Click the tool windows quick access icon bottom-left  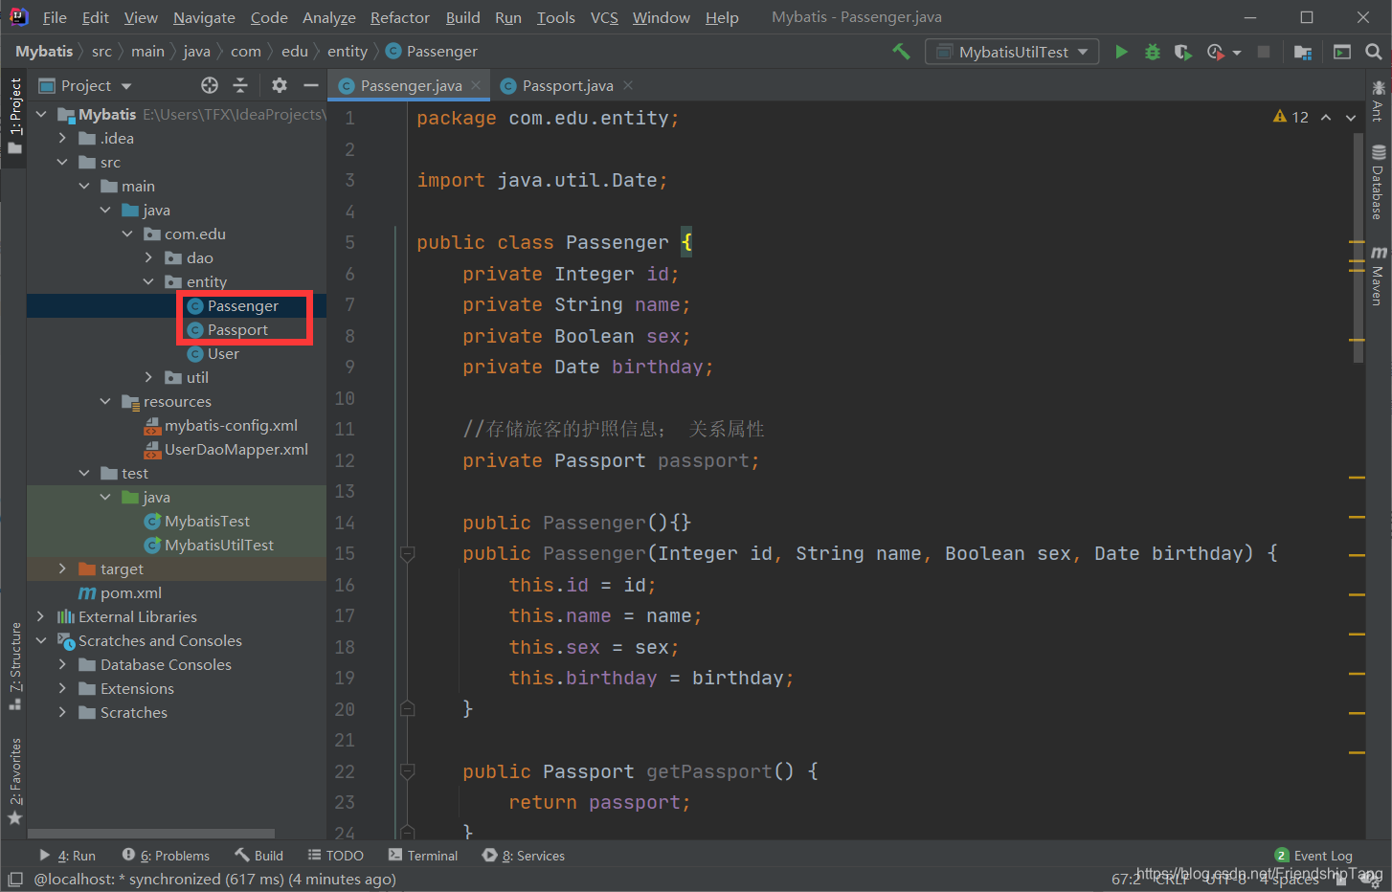(15, 879)
